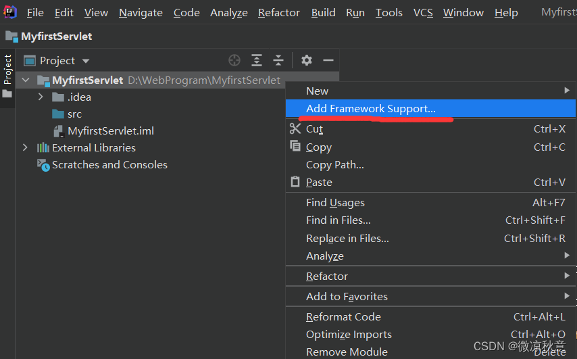
Task: Click the Expand All icon in Project panel
Action: [257, 60]
